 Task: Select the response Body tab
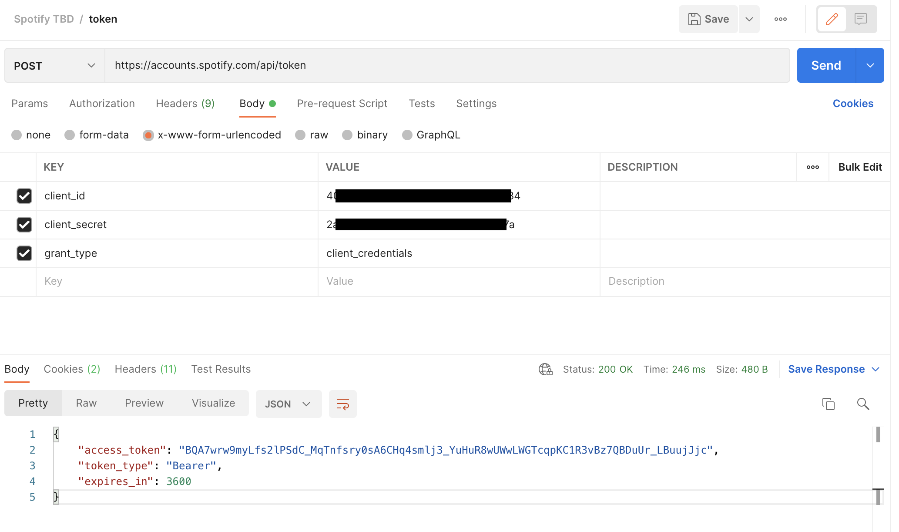[17, 369]
